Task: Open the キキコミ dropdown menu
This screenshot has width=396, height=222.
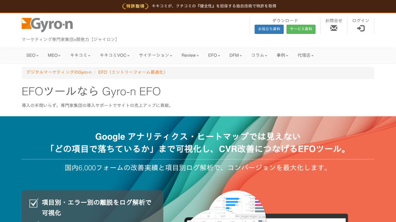Action: pyautogui.click(x=80, y=55)
